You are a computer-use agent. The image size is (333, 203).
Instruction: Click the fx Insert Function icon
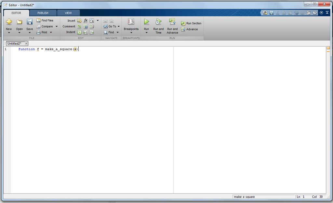pyautogui.click(x=86, y=20)
